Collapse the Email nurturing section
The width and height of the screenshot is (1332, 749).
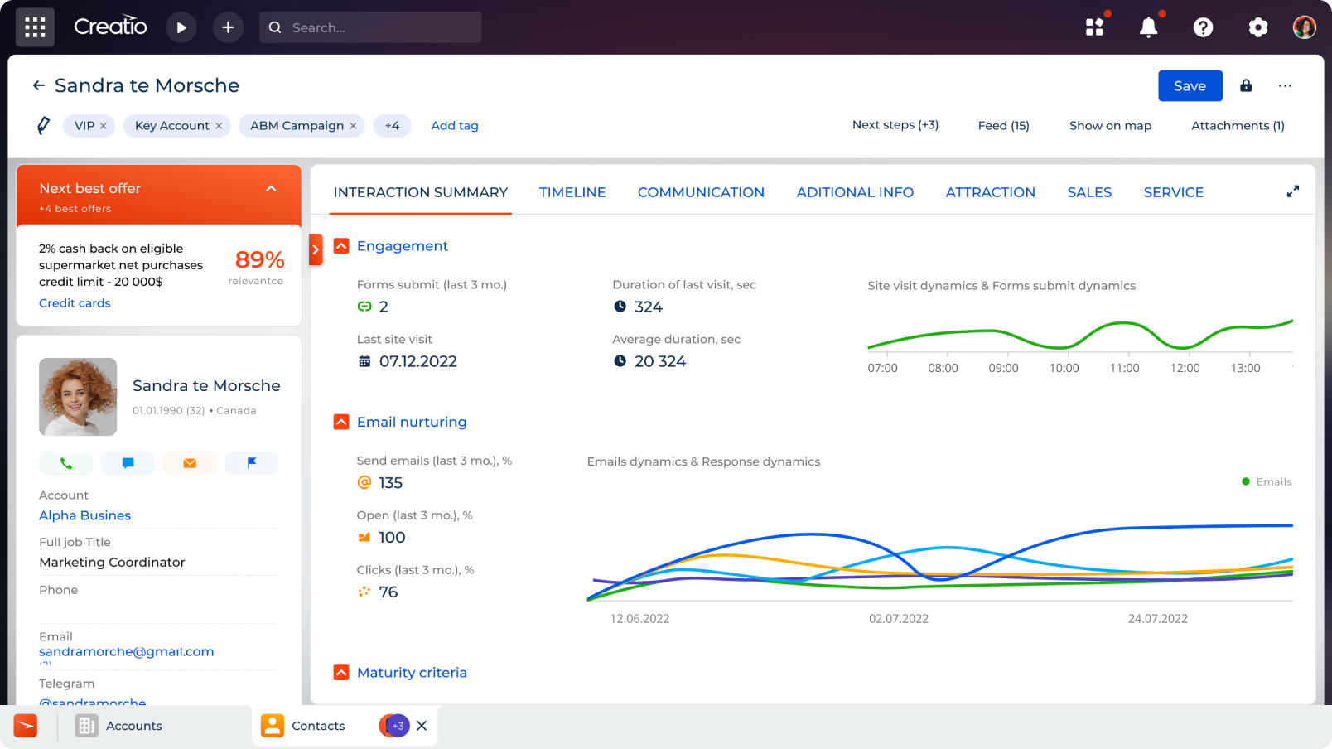coord(341,421)
